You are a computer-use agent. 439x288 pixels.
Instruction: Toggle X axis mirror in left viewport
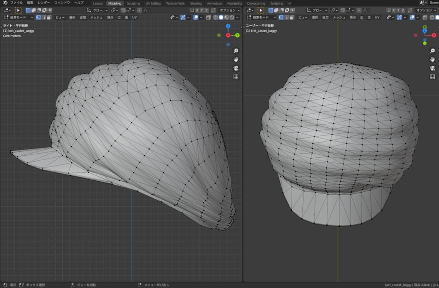coord(198,10)
